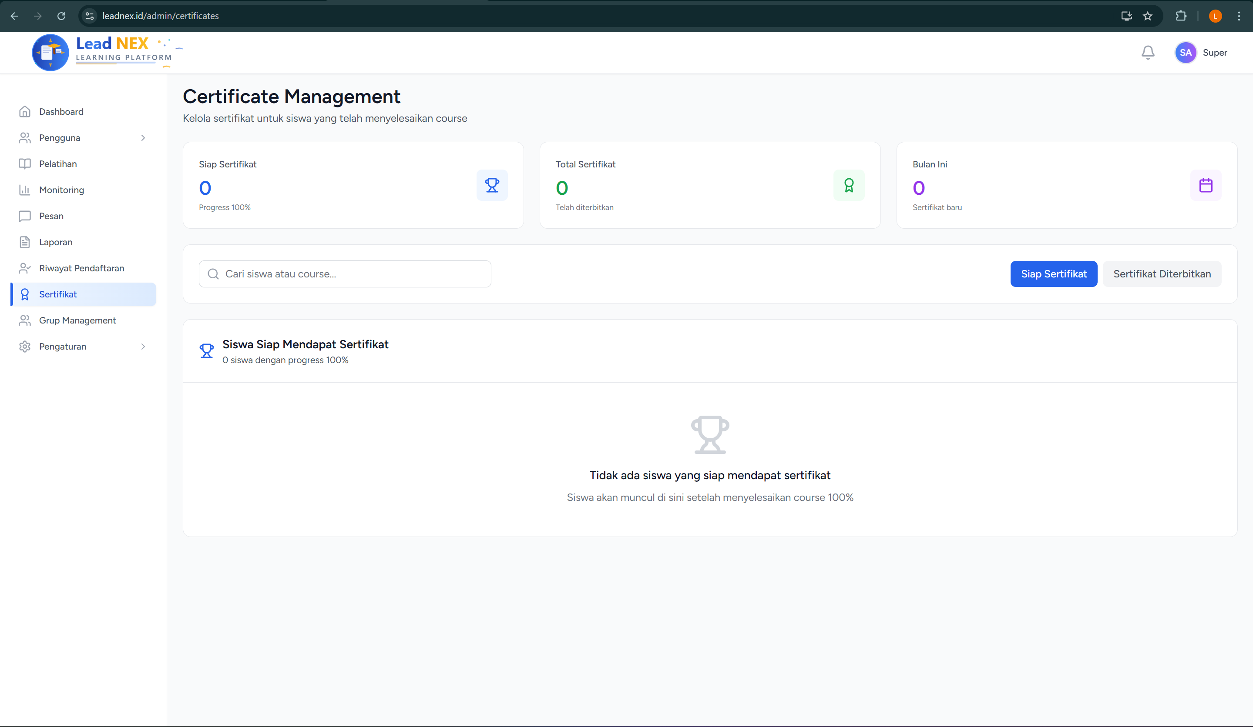Switch to Sertifikat Diterbitkan tab
This screenshot has height=727, width=1253.
pos(1162,273)
